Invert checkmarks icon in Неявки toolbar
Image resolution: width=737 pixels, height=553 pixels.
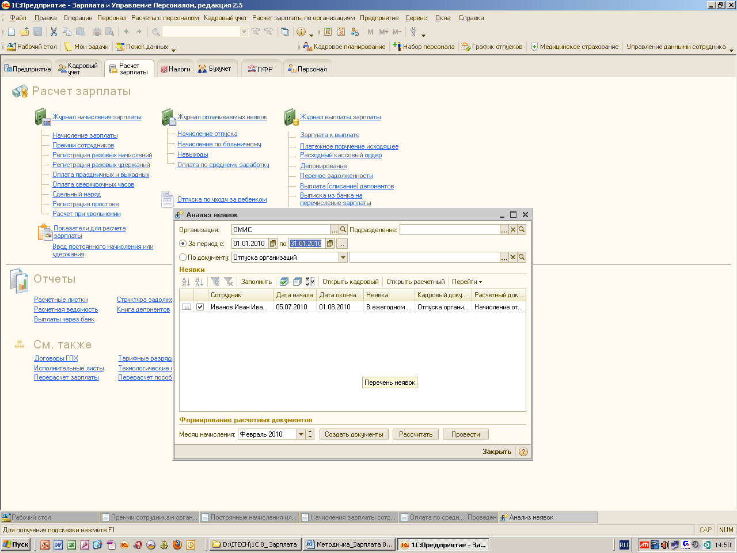click(x=310, y=282)
